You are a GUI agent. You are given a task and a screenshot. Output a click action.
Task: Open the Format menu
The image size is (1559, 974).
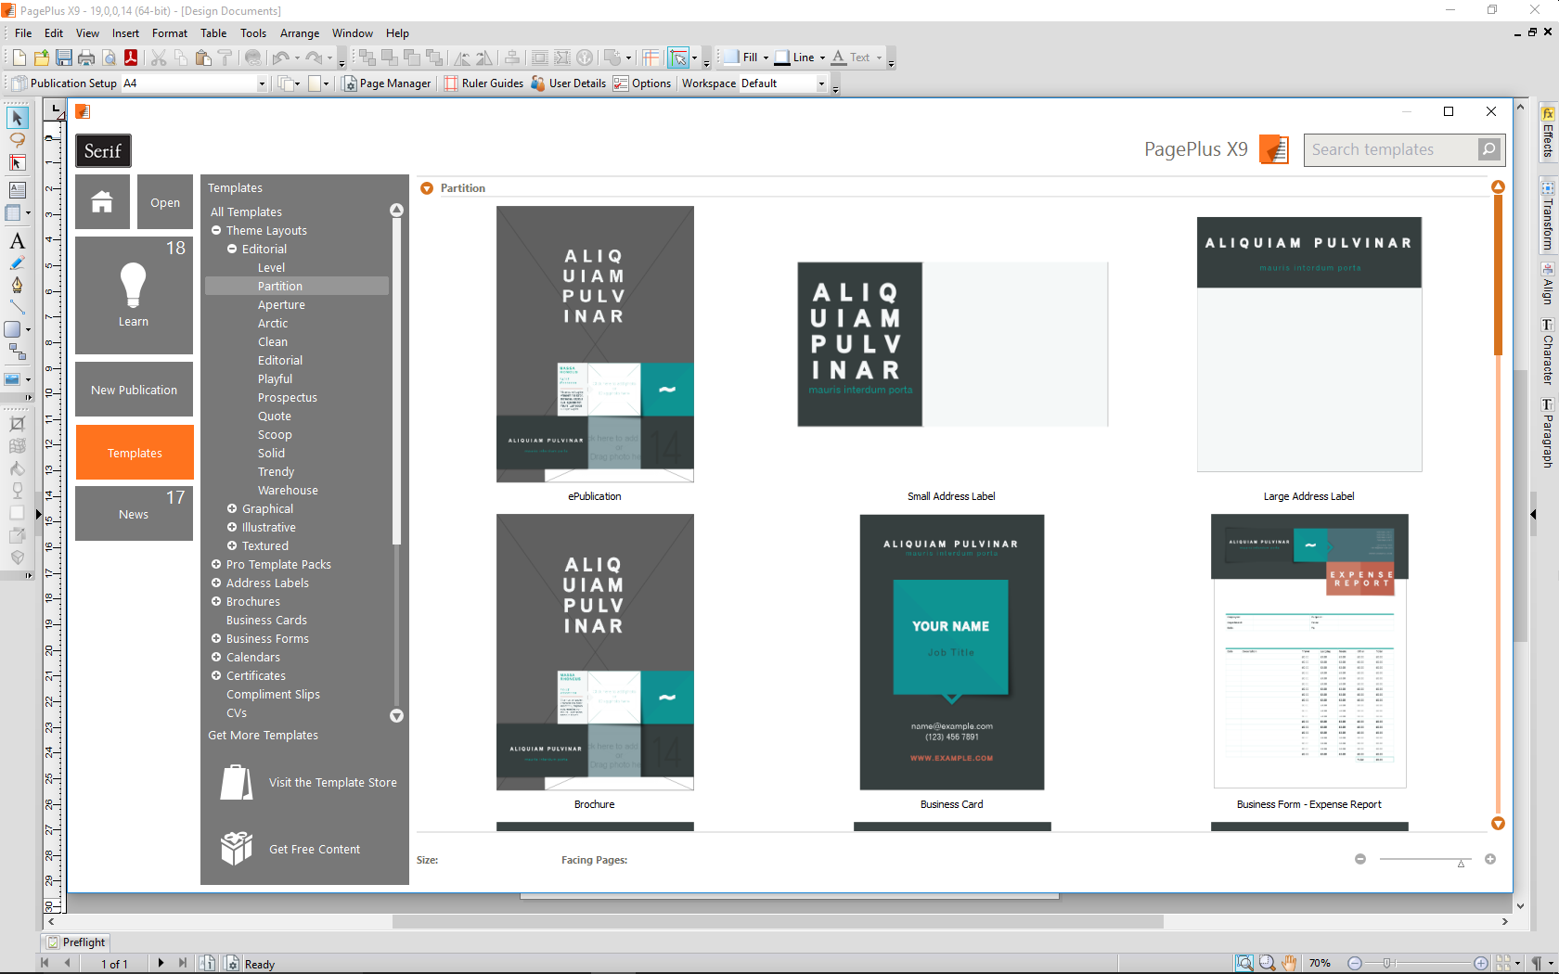coord(169,33)
